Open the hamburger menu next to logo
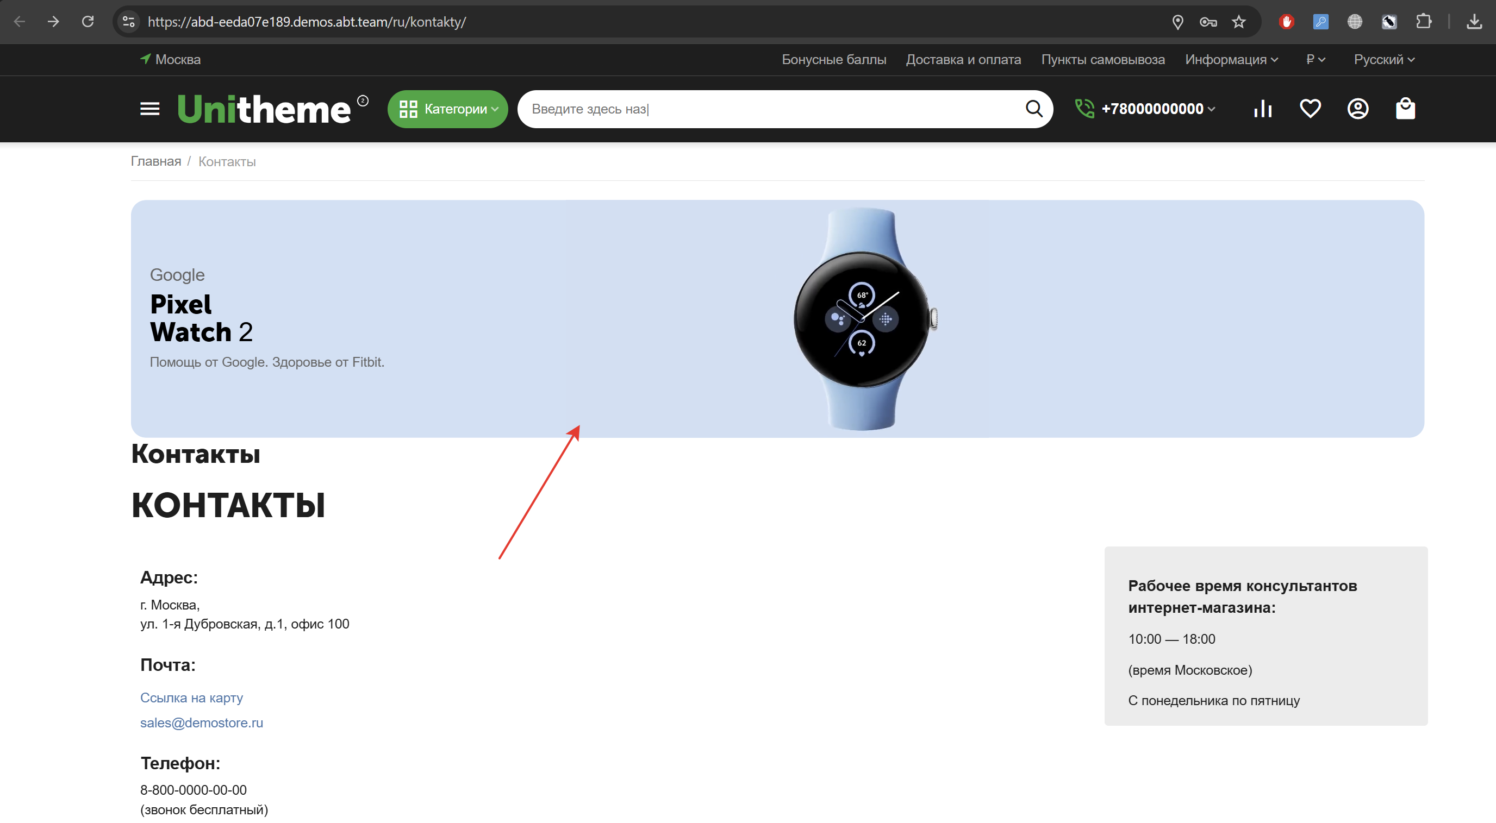This screenshot has height=823, width=1496. tap(150, 109)
